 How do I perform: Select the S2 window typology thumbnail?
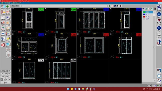(60, 46)
